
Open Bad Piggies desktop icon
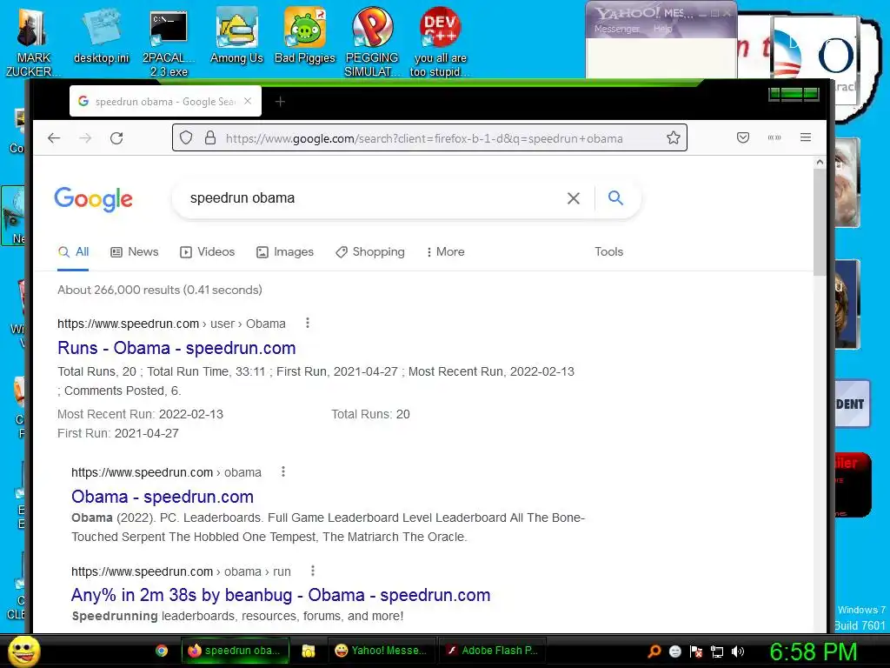[x=305, y=35]
